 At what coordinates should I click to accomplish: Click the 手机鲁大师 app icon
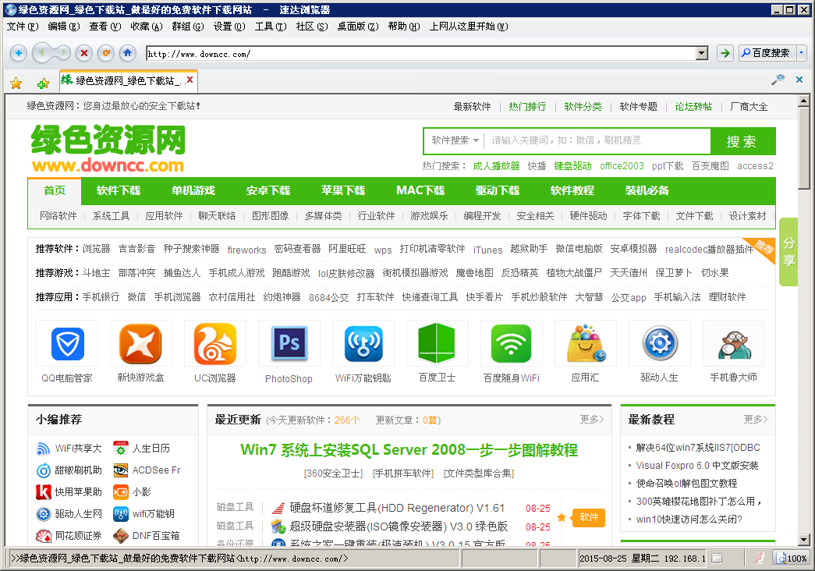pyautogui.click(x=734, y=343)
